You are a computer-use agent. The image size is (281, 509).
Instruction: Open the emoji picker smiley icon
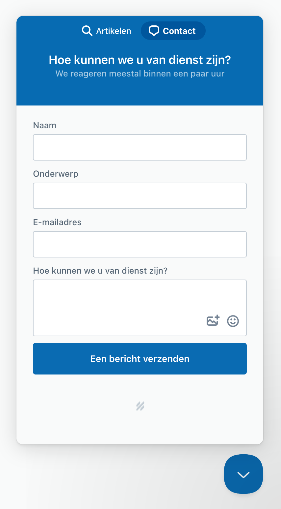click(x=233, y=321)
